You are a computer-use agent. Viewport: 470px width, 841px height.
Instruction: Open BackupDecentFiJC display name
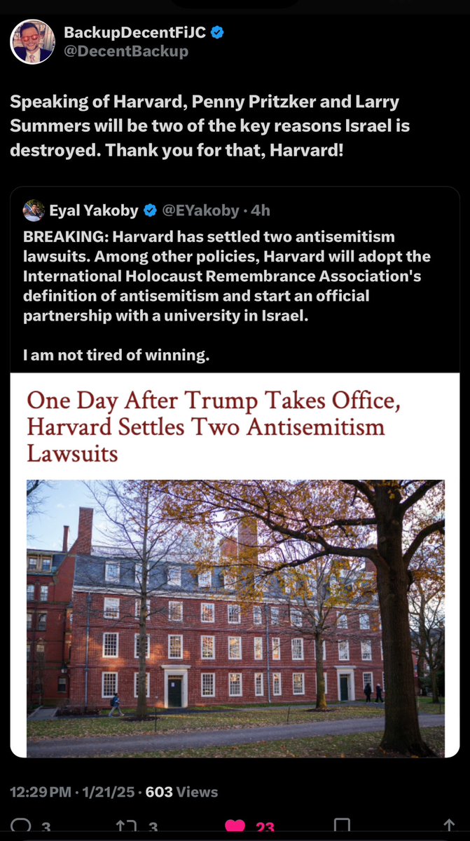click(x=134, y=32)
